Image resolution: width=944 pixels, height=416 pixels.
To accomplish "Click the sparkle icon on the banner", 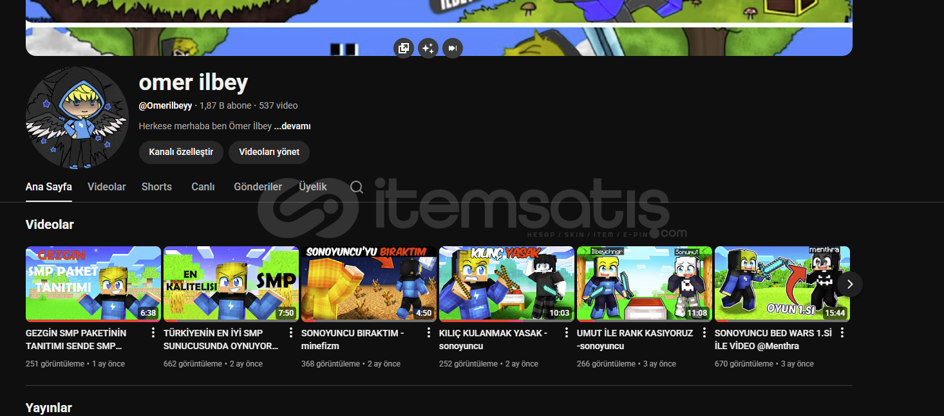I will (x=428, y=48).
